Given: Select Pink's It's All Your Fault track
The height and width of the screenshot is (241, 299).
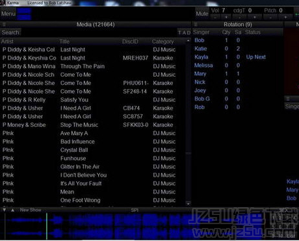Looking at the screenshot, I should pyautogui.click(x=93, y=183).
